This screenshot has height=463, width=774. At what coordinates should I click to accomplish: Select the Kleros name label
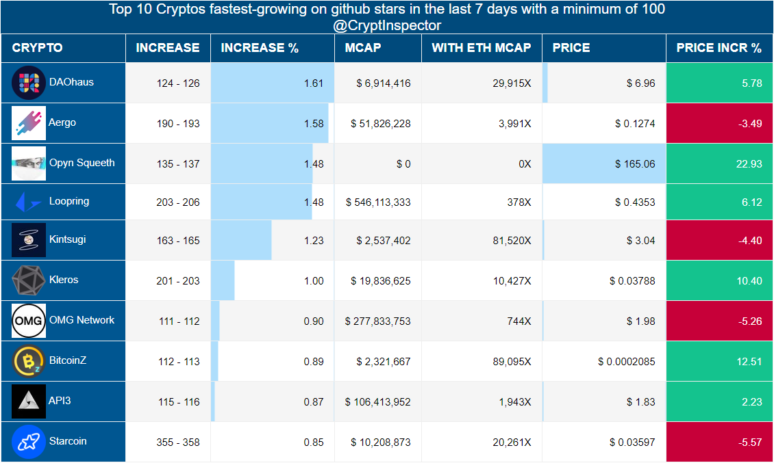point(64,280)
